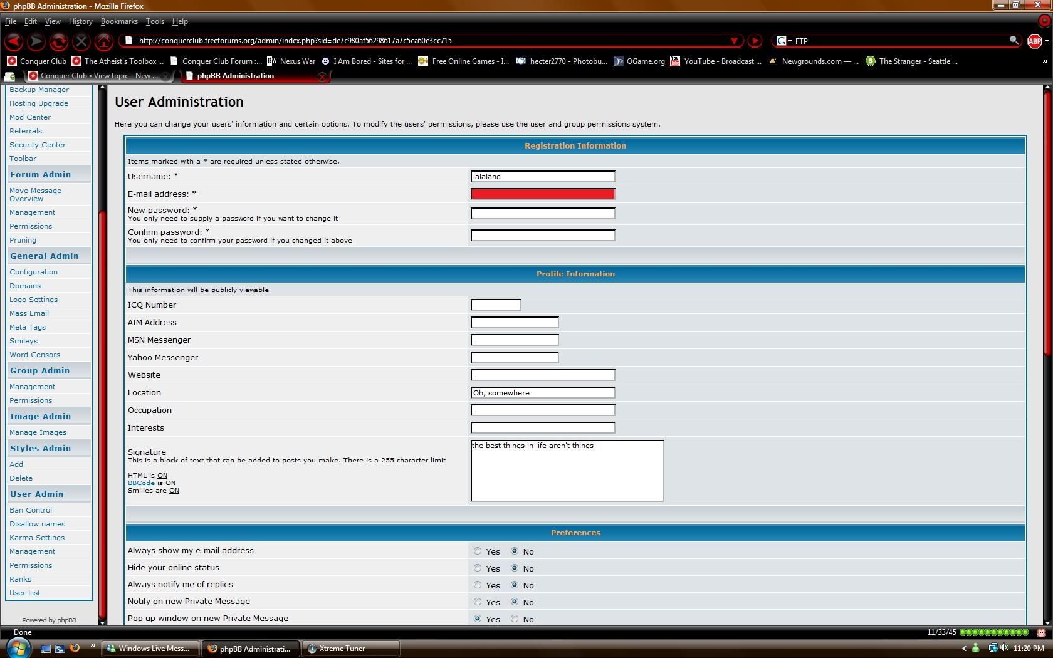Reload the page with the refresh icon
This screenshot has width=1053, height=658.
[58, 41]
